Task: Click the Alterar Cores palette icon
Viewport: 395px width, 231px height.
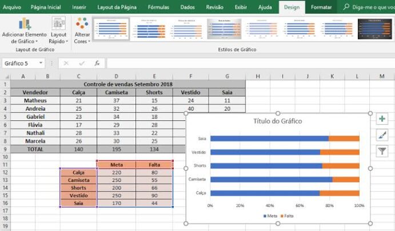Action: 82,23
